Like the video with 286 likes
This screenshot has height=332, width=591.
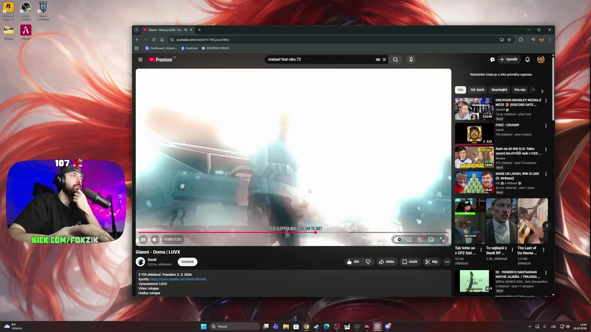[x=353, y=262]
